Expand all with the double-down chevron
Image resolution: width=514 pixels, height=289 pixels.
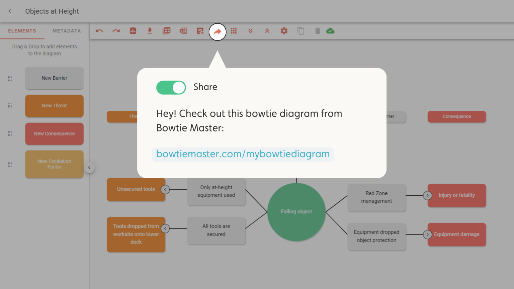250,31
